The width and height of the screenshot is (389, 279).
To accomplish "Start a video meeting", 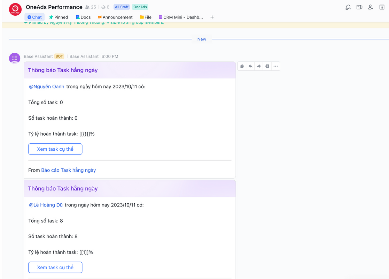I will pos(359,7).
